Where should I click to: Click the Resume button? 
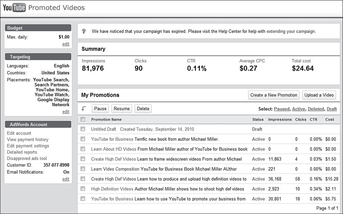(122, 109)
